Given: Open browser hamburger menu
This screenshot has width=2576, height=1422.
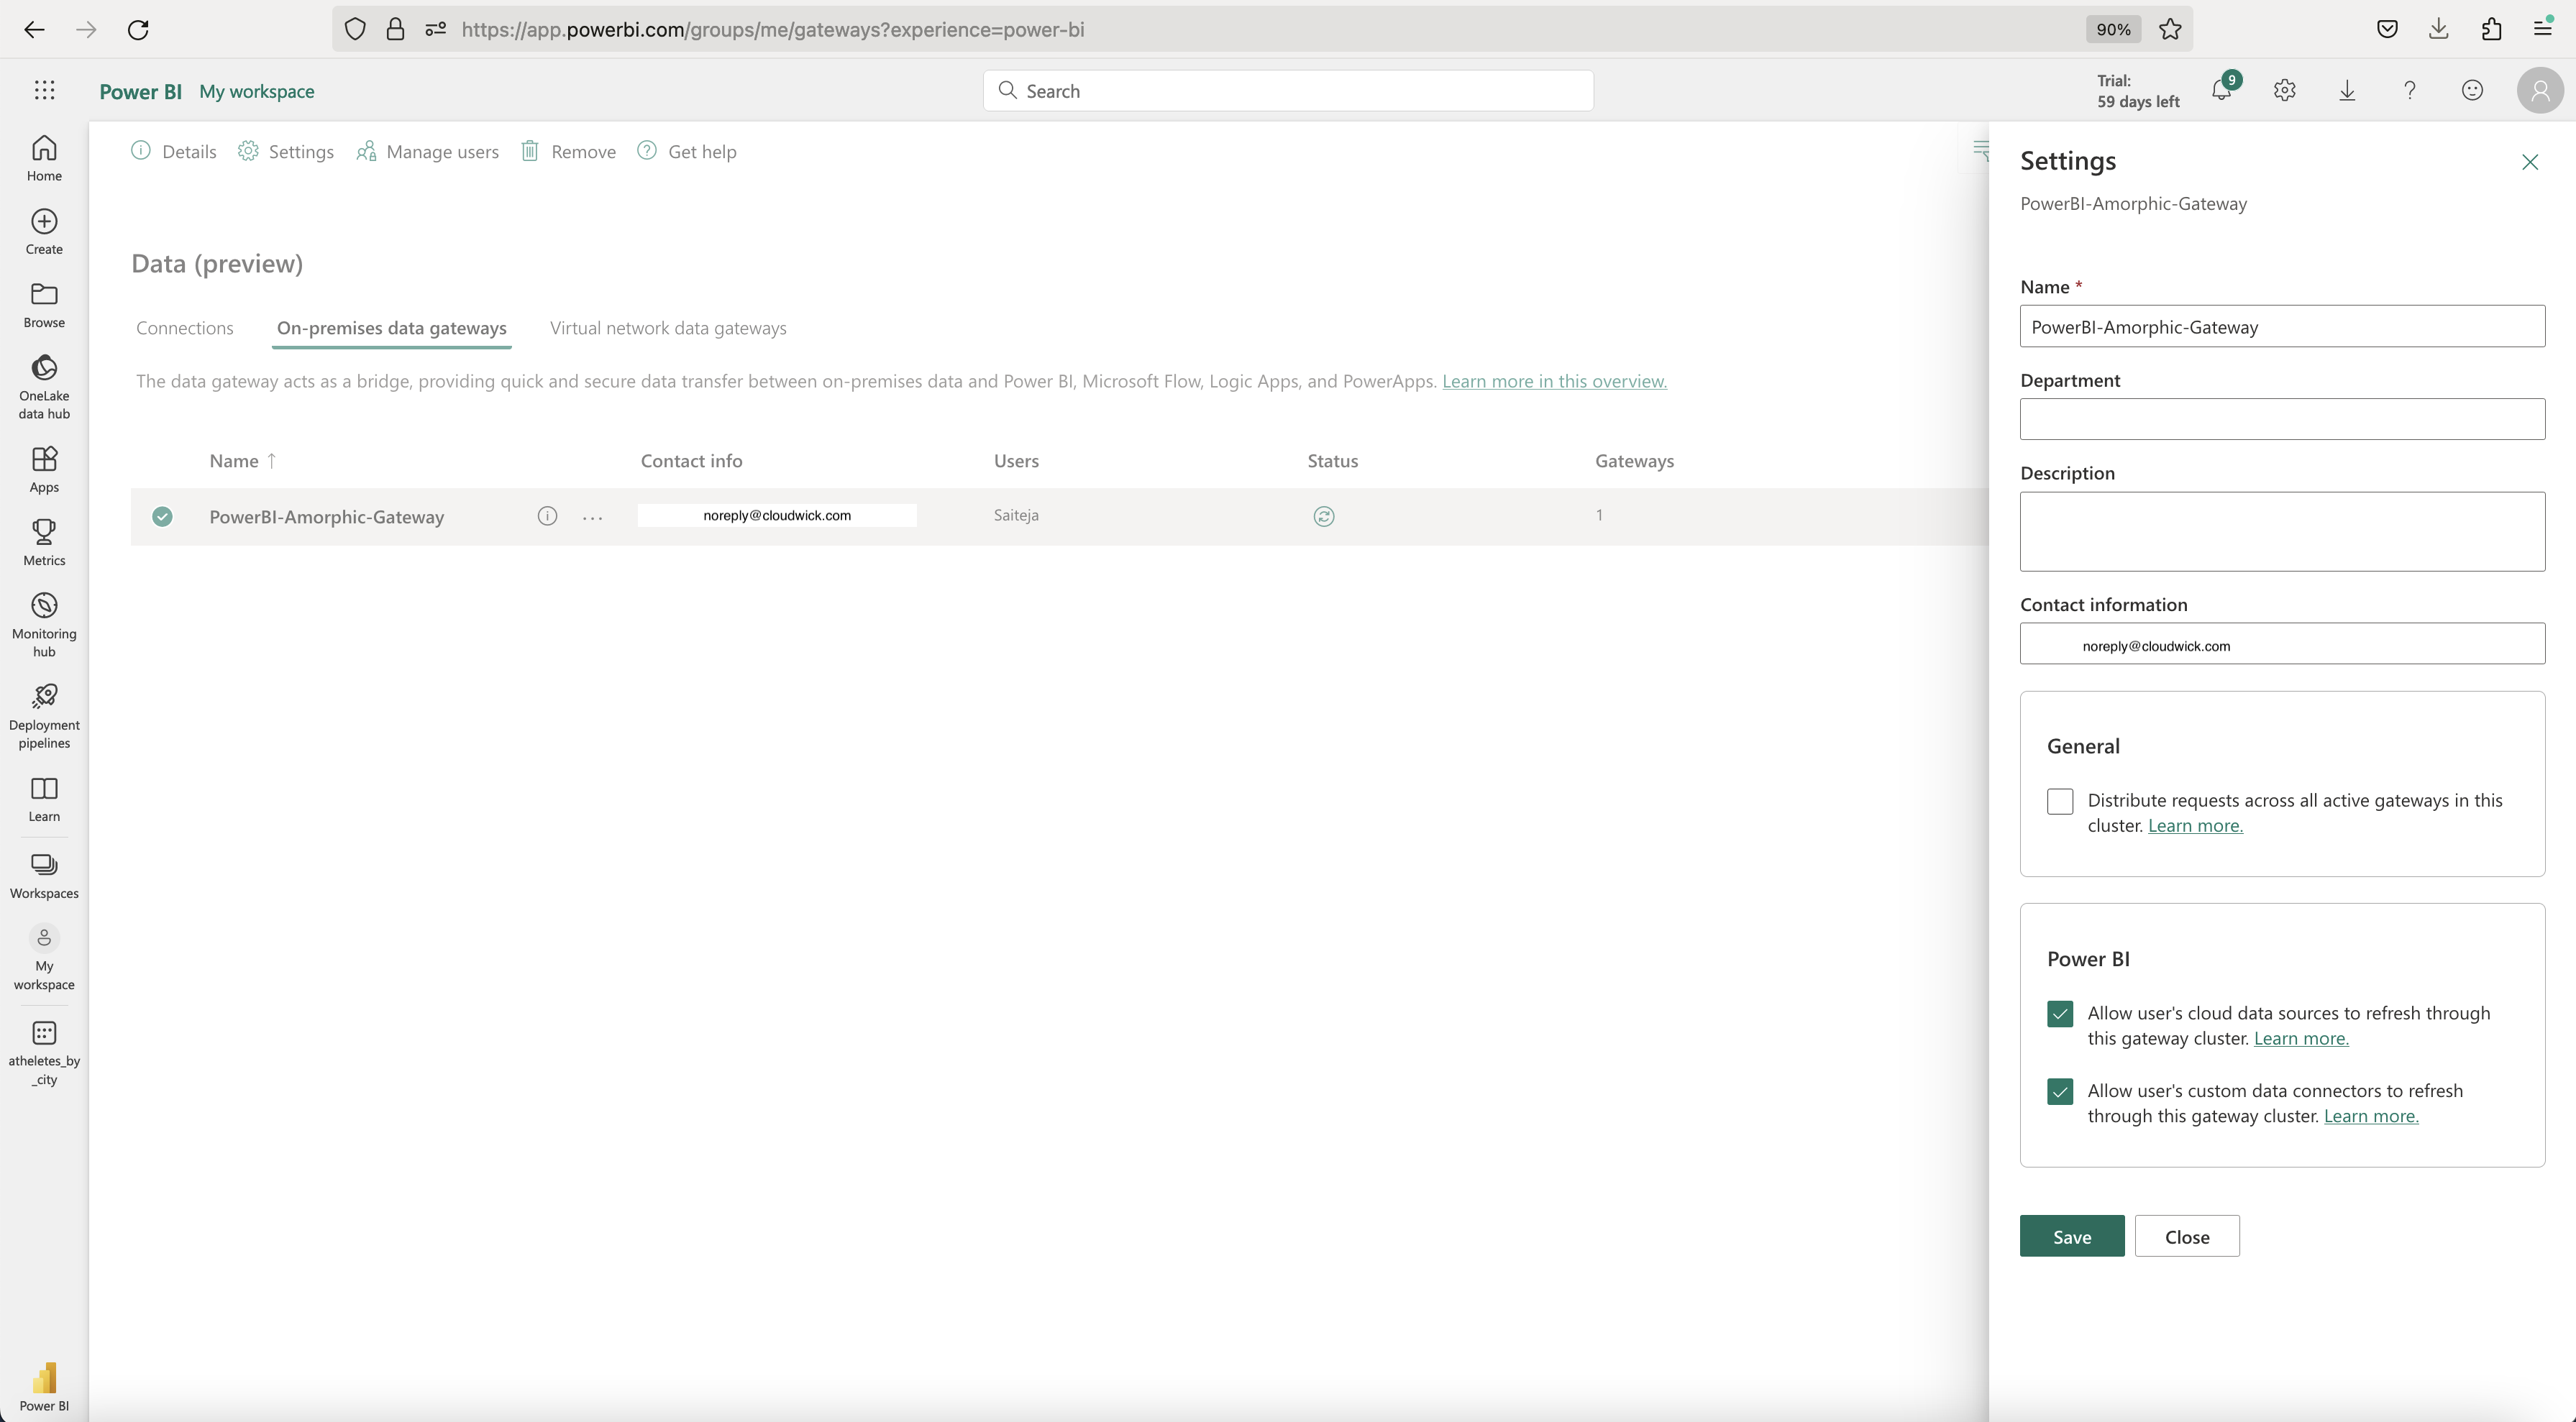Looking at the screenshot, I should click(x=2543, y=28).
